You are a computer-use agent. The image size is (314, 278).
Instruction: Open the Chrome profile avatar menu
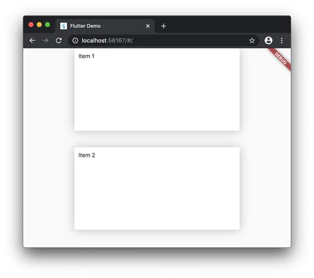(268, 40)
